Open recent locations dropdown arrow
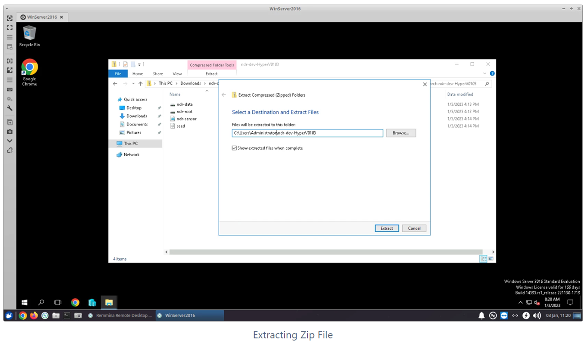Image resolution: width=587 pixels, height=344 pixels. pyautogui.click(x=133, y=83)
